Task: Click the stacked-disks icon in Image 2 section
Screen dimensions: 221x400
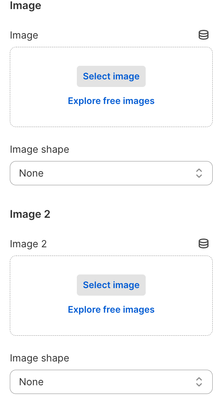Action: coord(204,243)
